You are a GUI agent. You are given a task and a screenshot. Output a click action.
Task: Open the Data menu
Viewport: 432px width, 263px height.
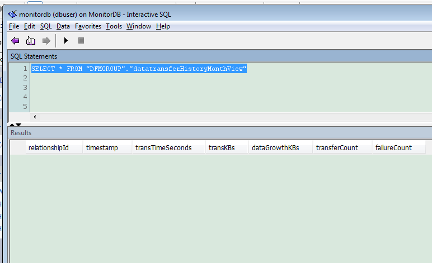[63, 26]
